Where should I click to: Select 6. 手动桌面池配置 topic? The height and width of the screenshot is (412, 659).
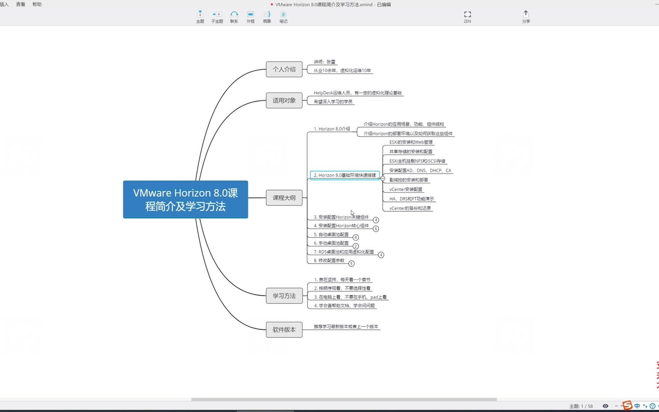[331, 243]
